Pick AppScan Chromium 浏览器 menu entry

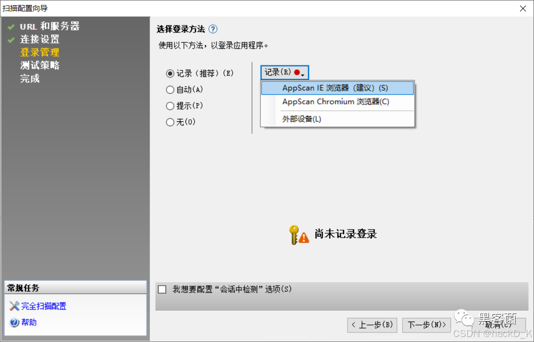337,102
